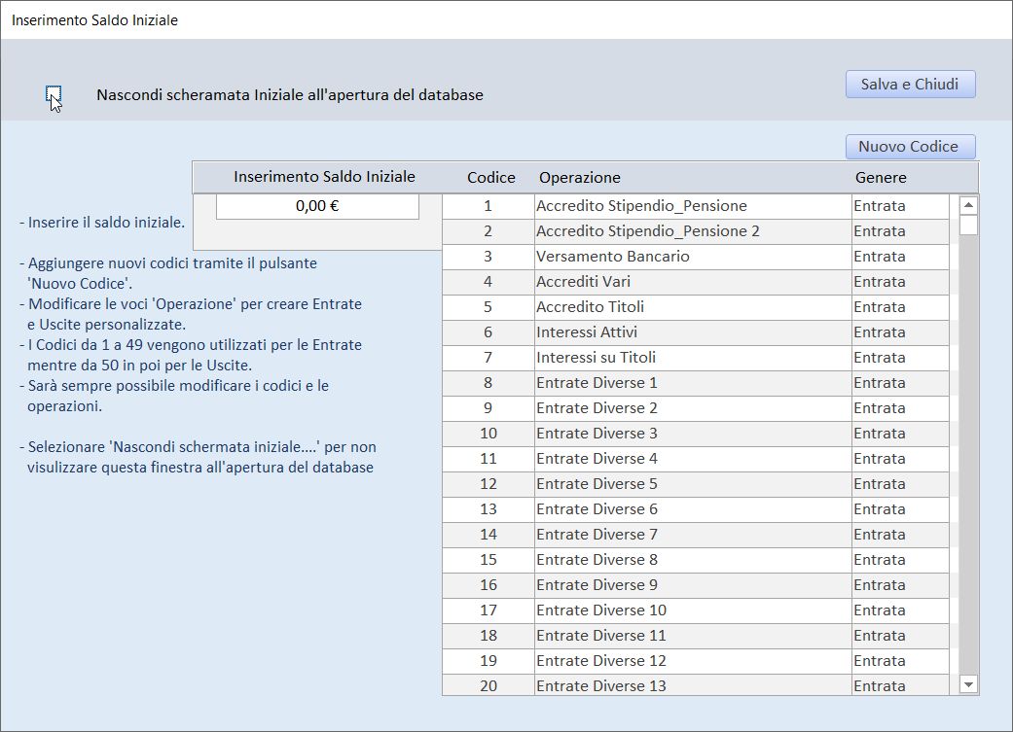Viewport: 1013px width, 732px height.
Task: Click the Salva e Chiudi button
Action: [x=910, y=85]
